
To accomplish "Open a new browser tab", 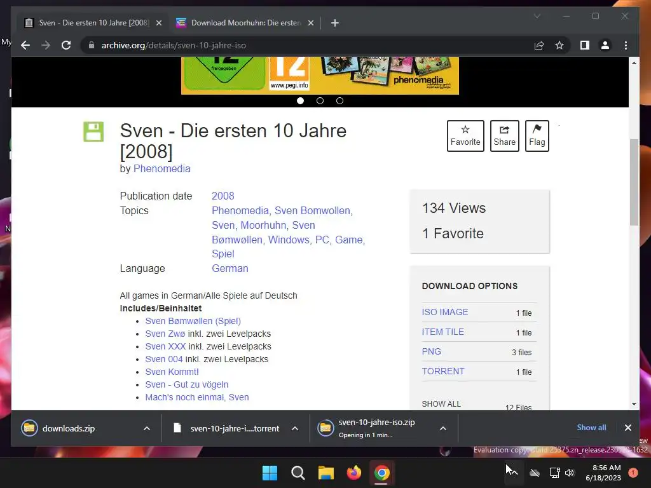I will click(335, 23).
